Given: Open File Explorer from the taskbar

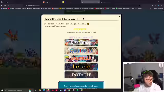Looking at the screenshot, I should 40,90.
